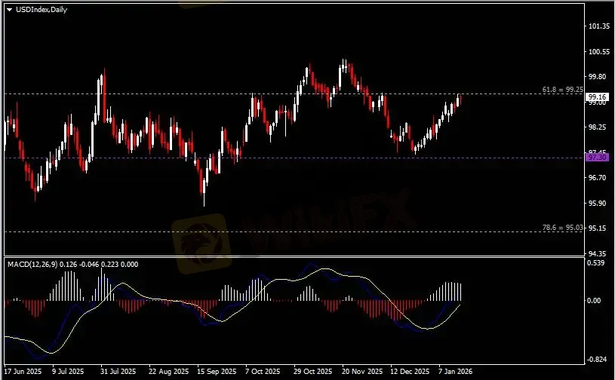Click the 101.35 price on the scale
Viewport: 615px width, 380px height.
(x=598, y=26)
